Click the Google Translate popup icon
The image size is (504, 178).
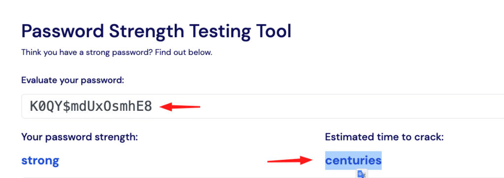362,174
